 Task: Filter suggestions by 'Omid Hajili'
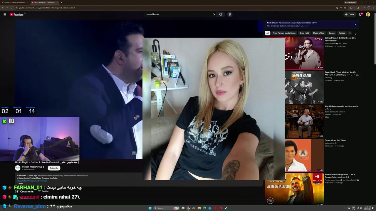point(304,33)
